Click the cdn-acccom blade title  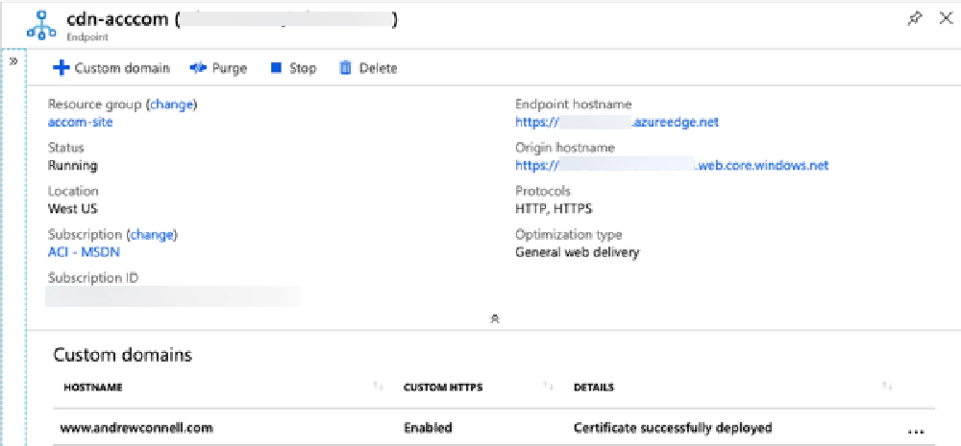116,19
